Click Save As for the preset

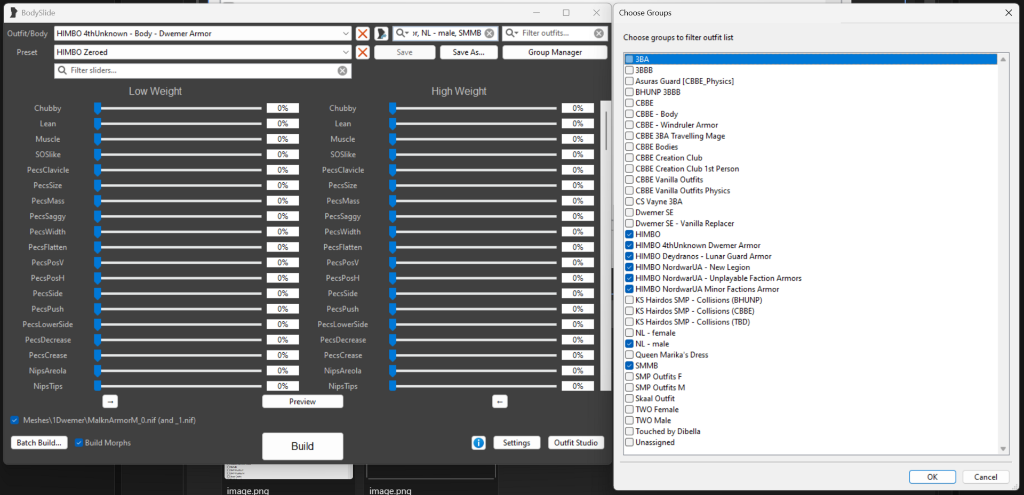pyautogui.click(x=468, y=52)
